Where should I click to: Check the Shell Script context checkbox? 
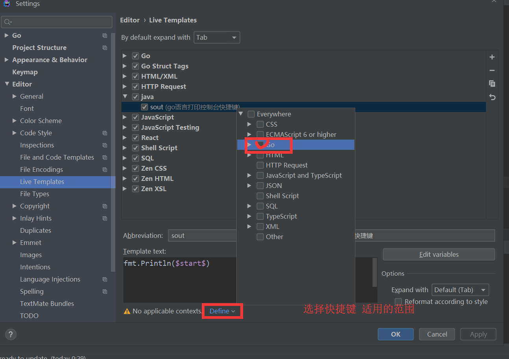[260, 196]
